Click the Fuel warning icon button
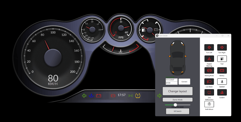241x122 pixels. pos(222,59)
